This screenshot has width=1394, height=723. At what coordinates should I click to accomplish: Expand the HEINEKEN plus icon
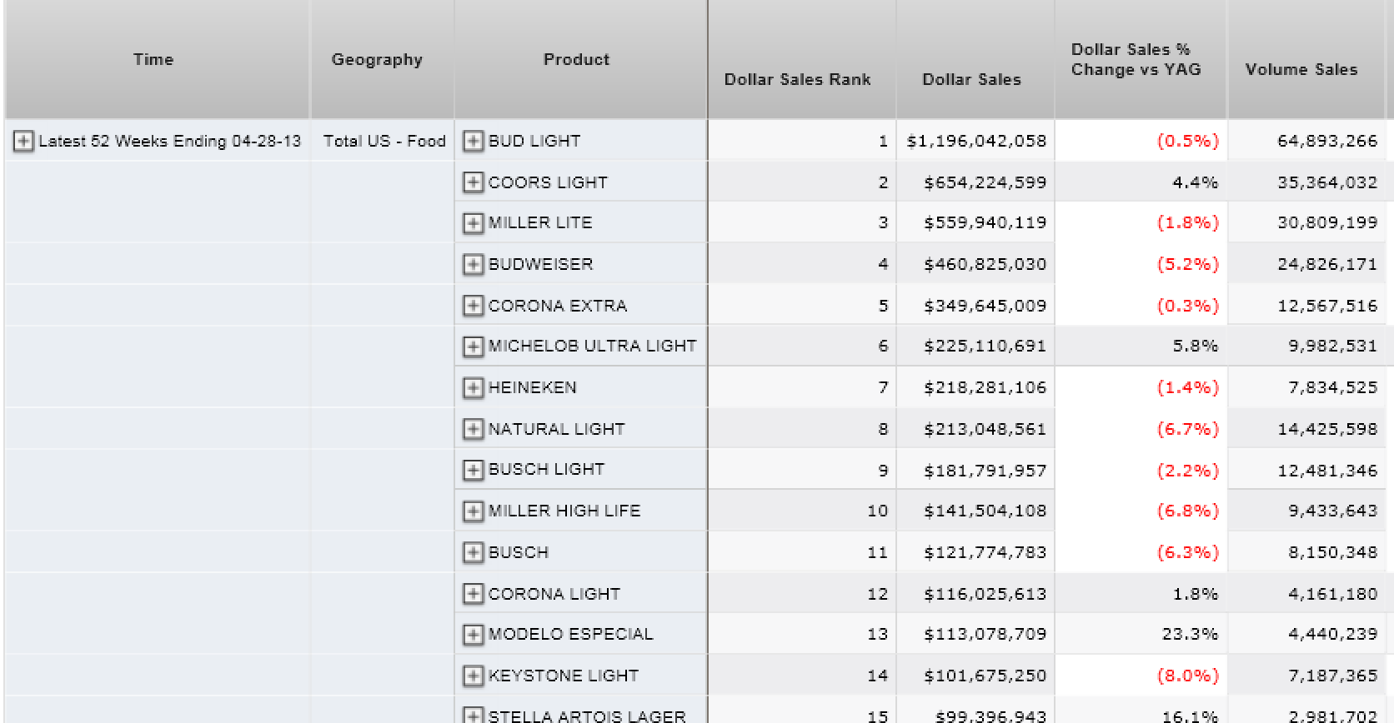coord(473,387)
